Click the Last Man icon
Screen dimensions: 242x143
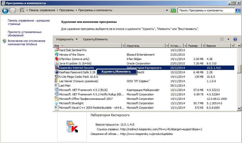pyautogui.click(x=57, y=86)
